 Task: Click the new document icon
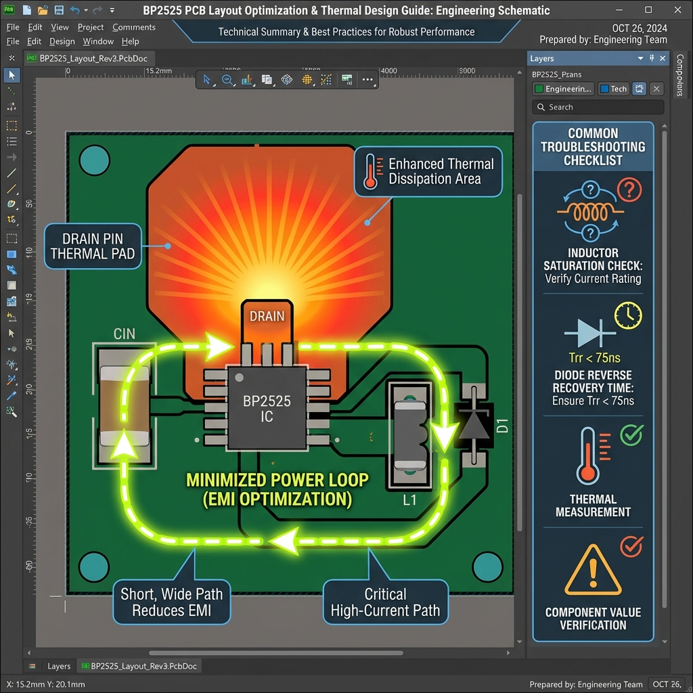click(x=26, y=10)
